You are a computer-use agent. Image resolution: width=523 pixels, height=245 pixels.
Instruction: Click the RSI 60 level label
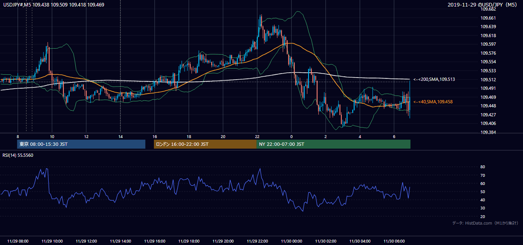(x=482, y=183)
